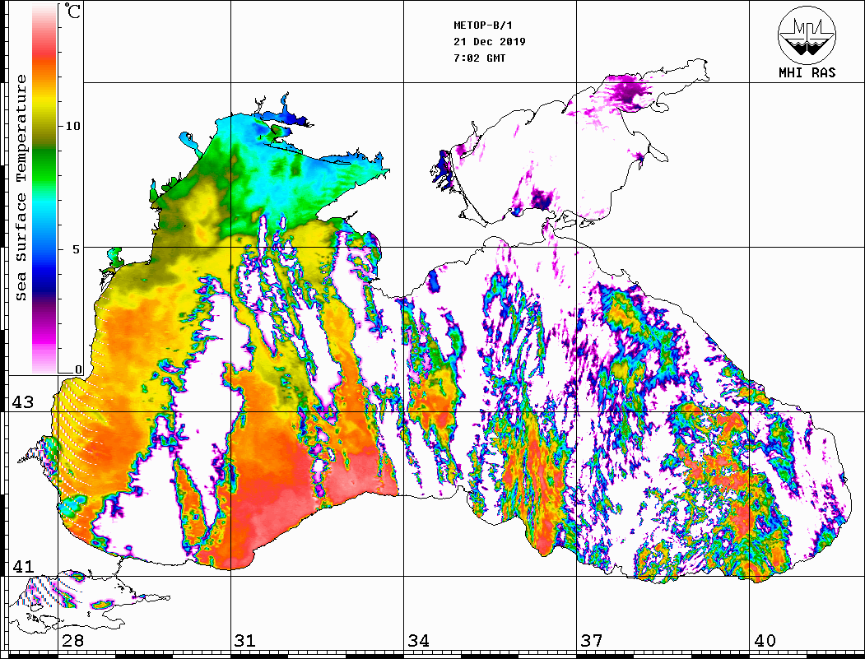Click latitude label 41
865x659 pixels.
[x=22, y=567]
